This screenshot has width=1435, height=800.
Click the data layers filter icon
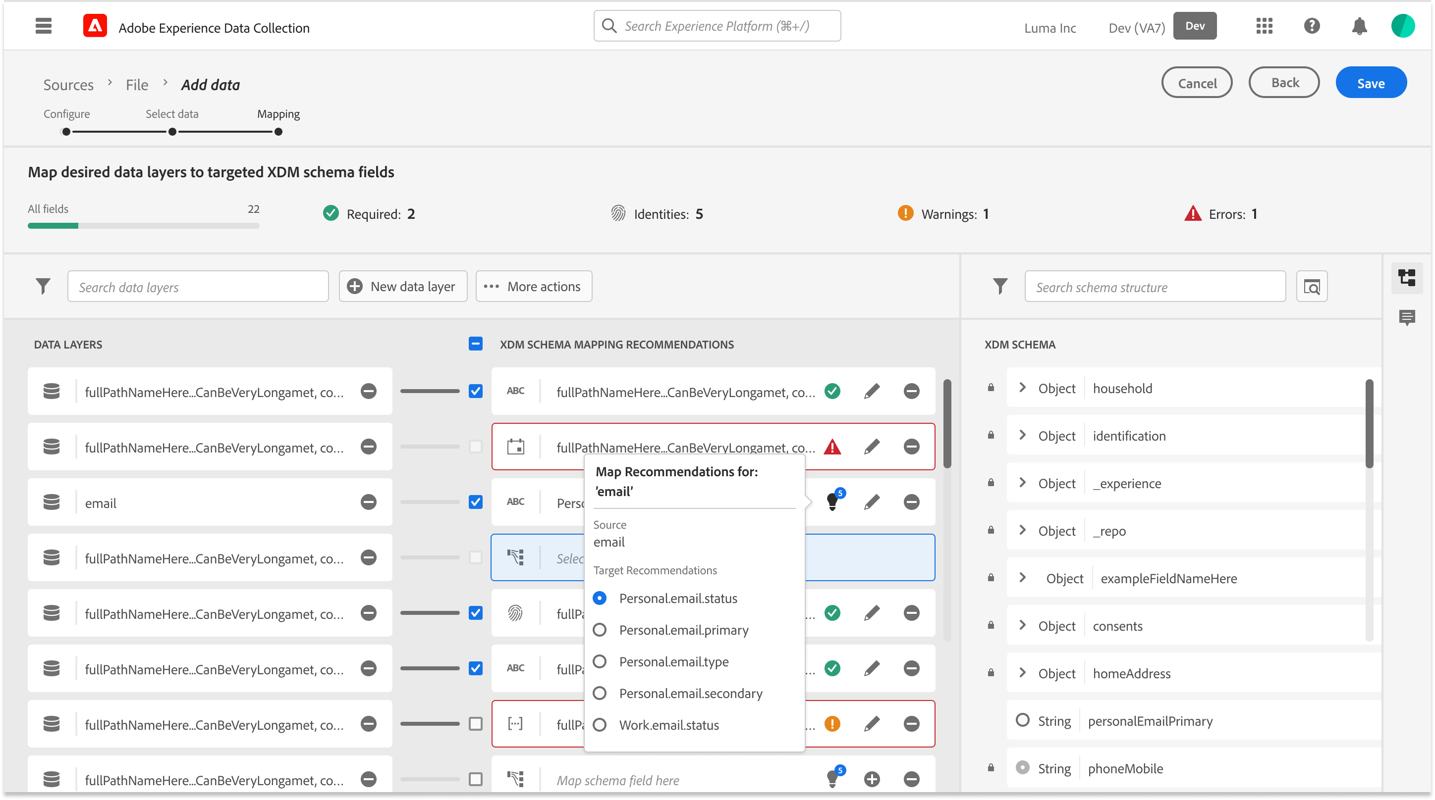(43, 286)
